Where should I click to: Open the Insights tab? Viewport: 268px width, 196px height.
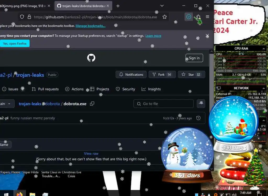[x=151, y=89]
